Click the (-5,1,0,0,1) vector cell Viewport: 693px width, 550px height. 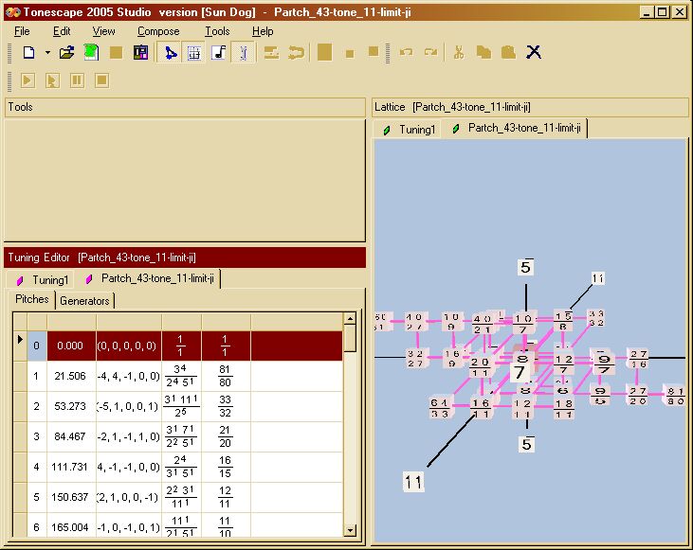(x=129, y=406)
